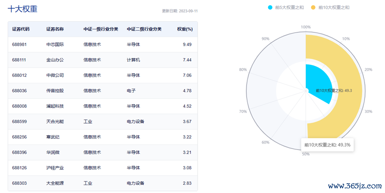Click 计算机 in the 金山办公 row
Image resolution: width=385 pixels, height=193 pixels.
133,60
